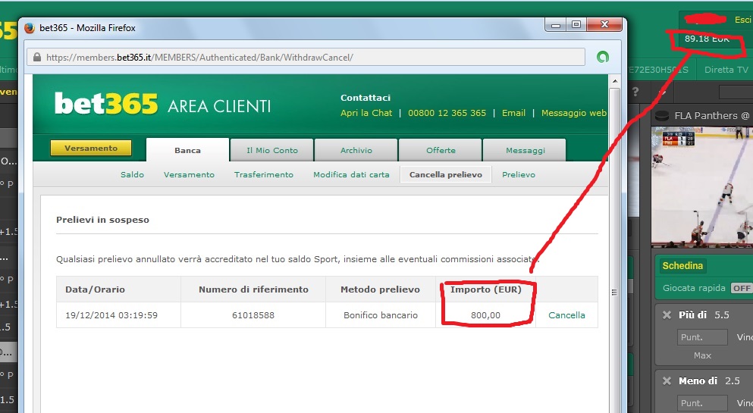Click the 89.18 EUR balance
This screenshot has height=413, width=753.
[x=707, y=39]
